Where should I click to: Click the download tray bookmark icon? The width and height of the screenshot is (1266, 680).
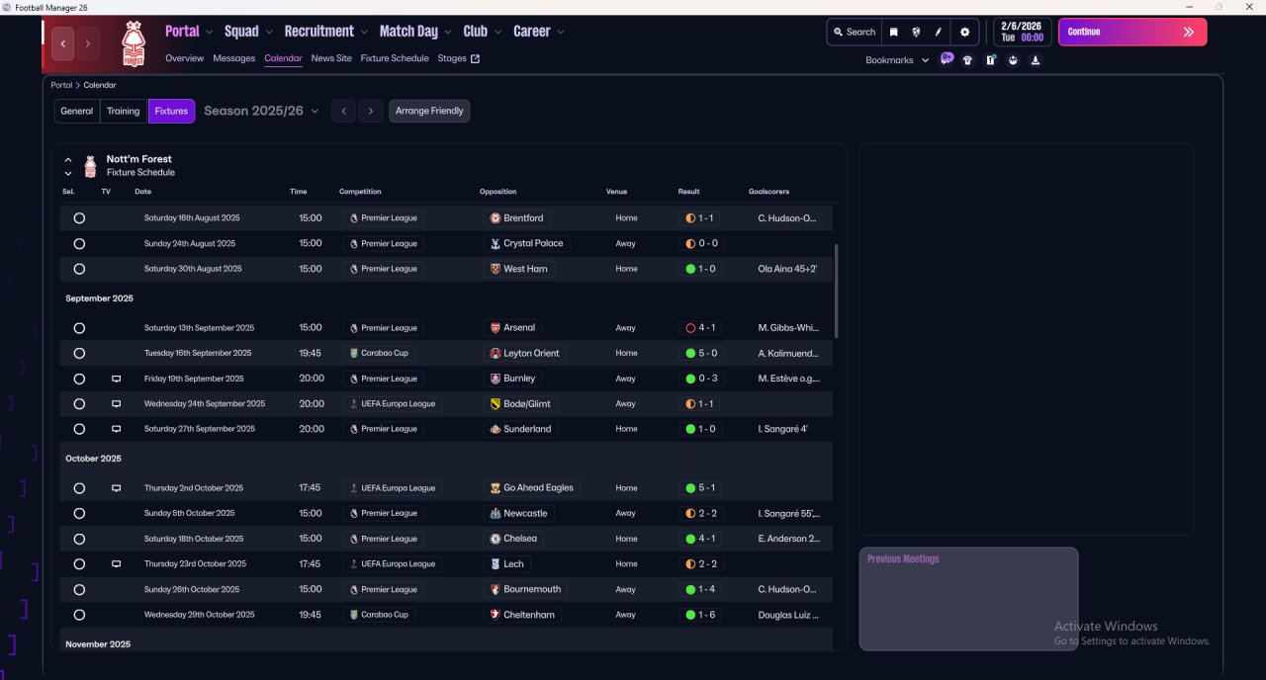point(1036,60)
